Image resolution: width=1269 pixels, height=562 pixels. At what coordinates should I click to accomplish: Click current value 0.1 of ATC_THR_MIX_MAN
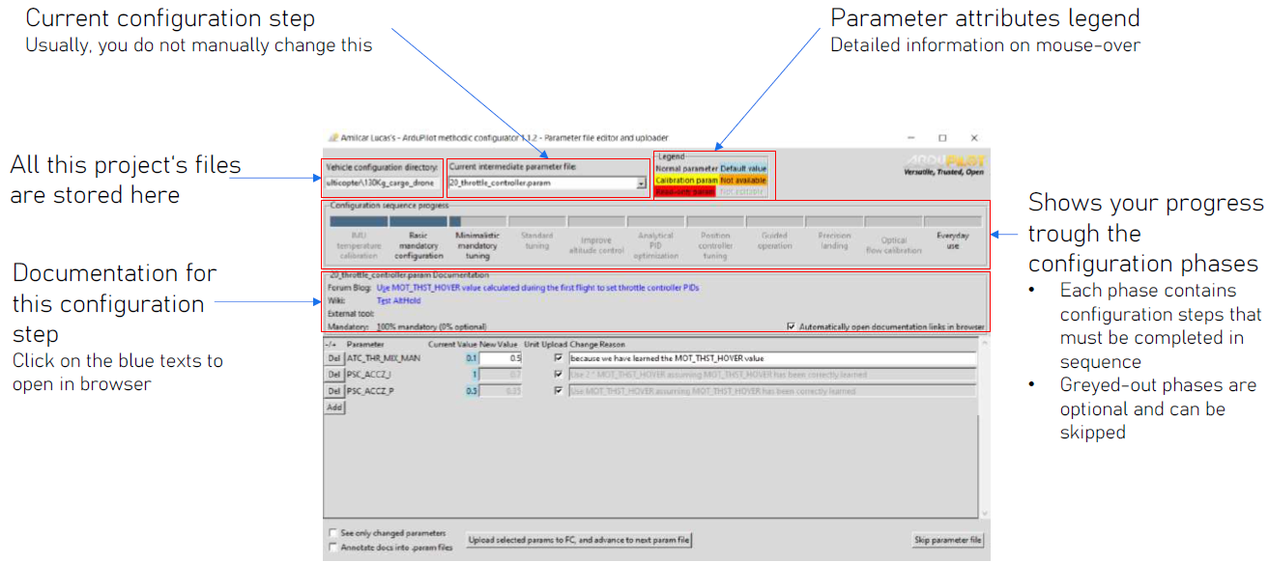pyautogui.click(x=472, y=358)
